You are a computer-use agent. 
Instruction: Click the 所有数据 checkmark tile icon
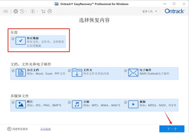click(21, 41)
